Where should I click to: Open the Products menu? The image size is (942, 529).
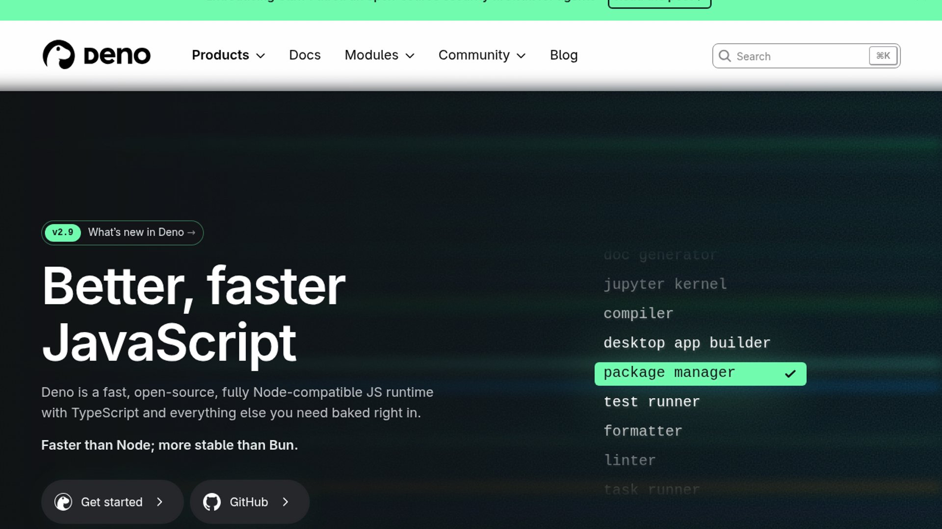pyautogui.click(x=228, y=55)
